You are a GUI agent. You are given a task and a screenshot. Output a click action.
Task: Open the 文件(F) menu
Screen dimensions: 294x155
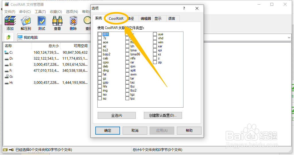pos(10,11)
